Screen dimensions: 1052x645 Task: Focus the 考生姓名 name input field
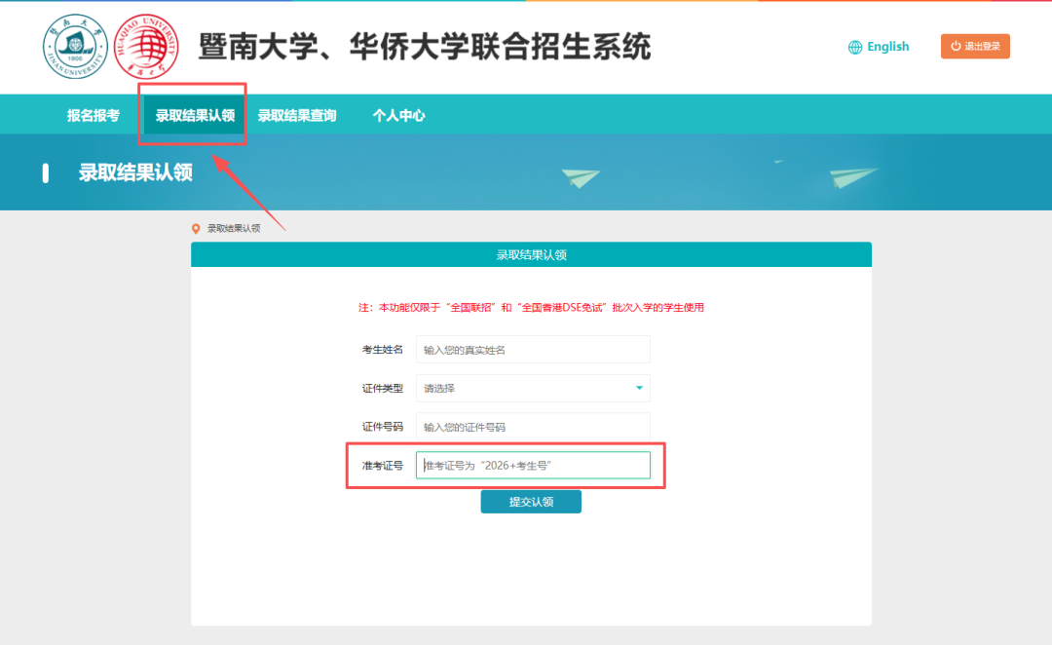[x=533, y=350]
